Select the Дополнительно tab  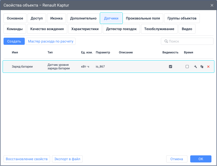tap(83, 18)
